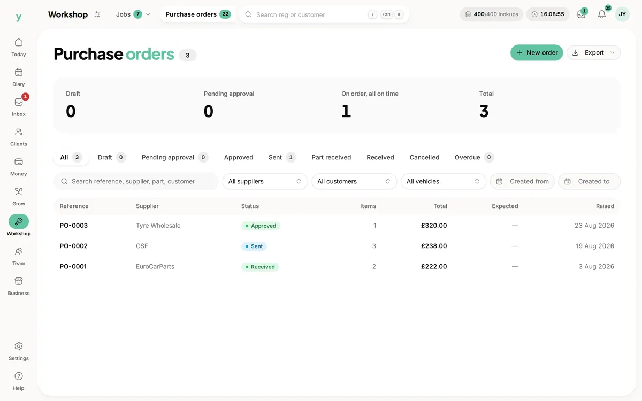Screen dimensions: 642x401
Task: Click the Sent status badge in PO-0002 row
Action: pyautogui.click(x=254, y=246)
